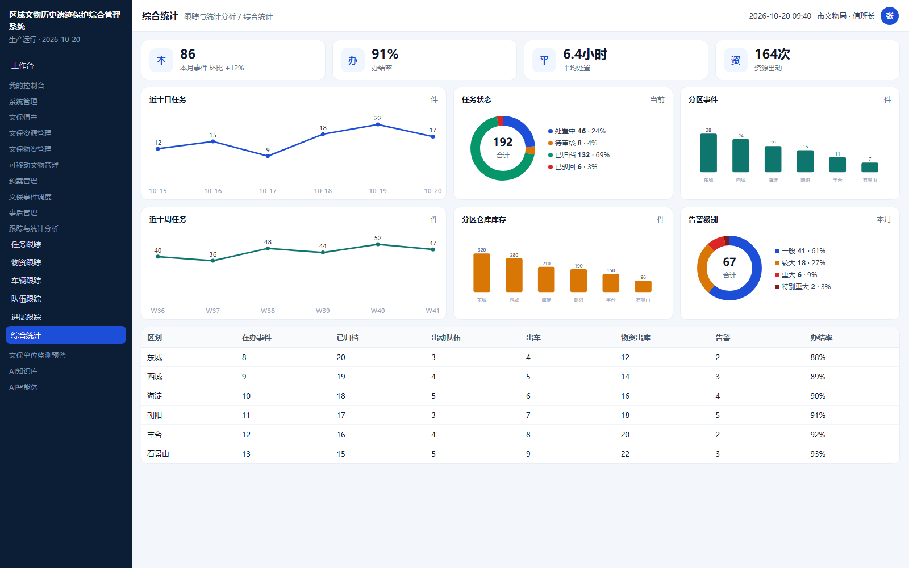Go to 进展跟踪 page
This screenshot has width=909, height=568.
pos(66,317)
